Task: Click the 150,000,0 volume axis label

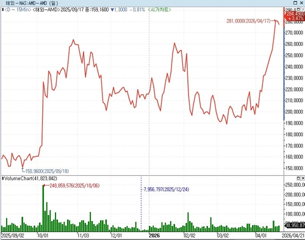Action: (x=295, y=204)
